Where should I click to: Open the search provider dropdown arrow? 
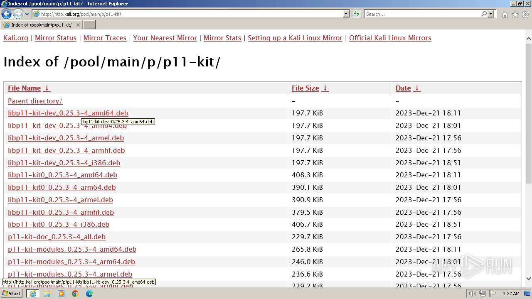pyautogui.click(x=491, y=14)
